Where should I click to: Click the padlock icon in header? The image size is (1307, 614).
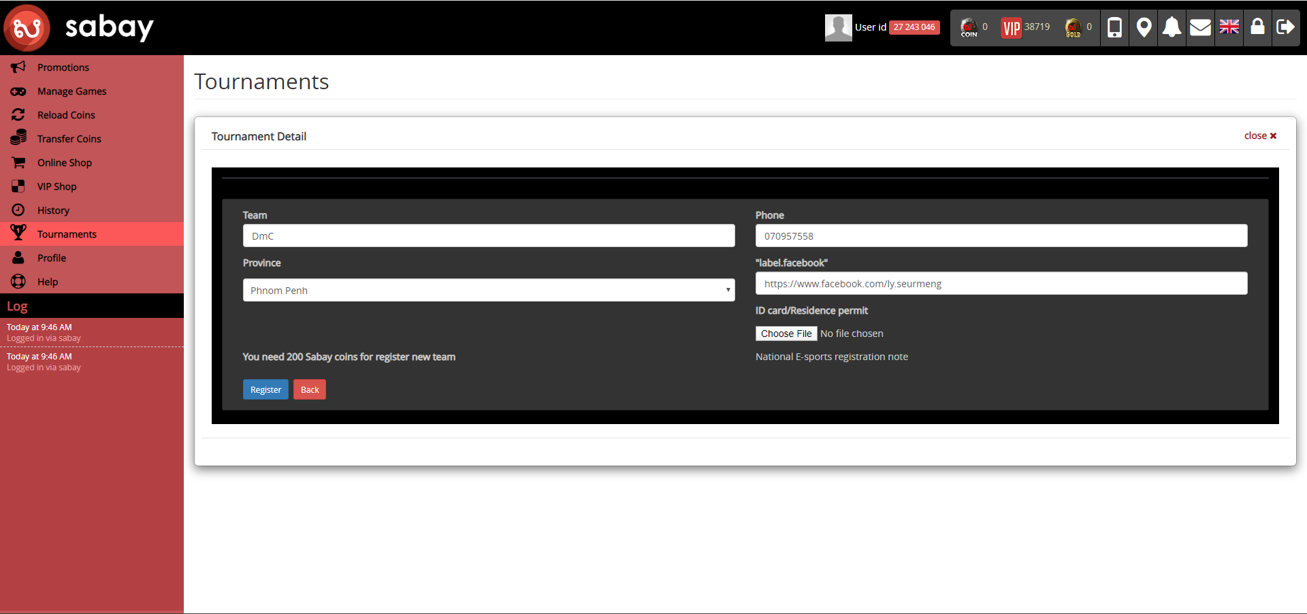(1257, 27)
